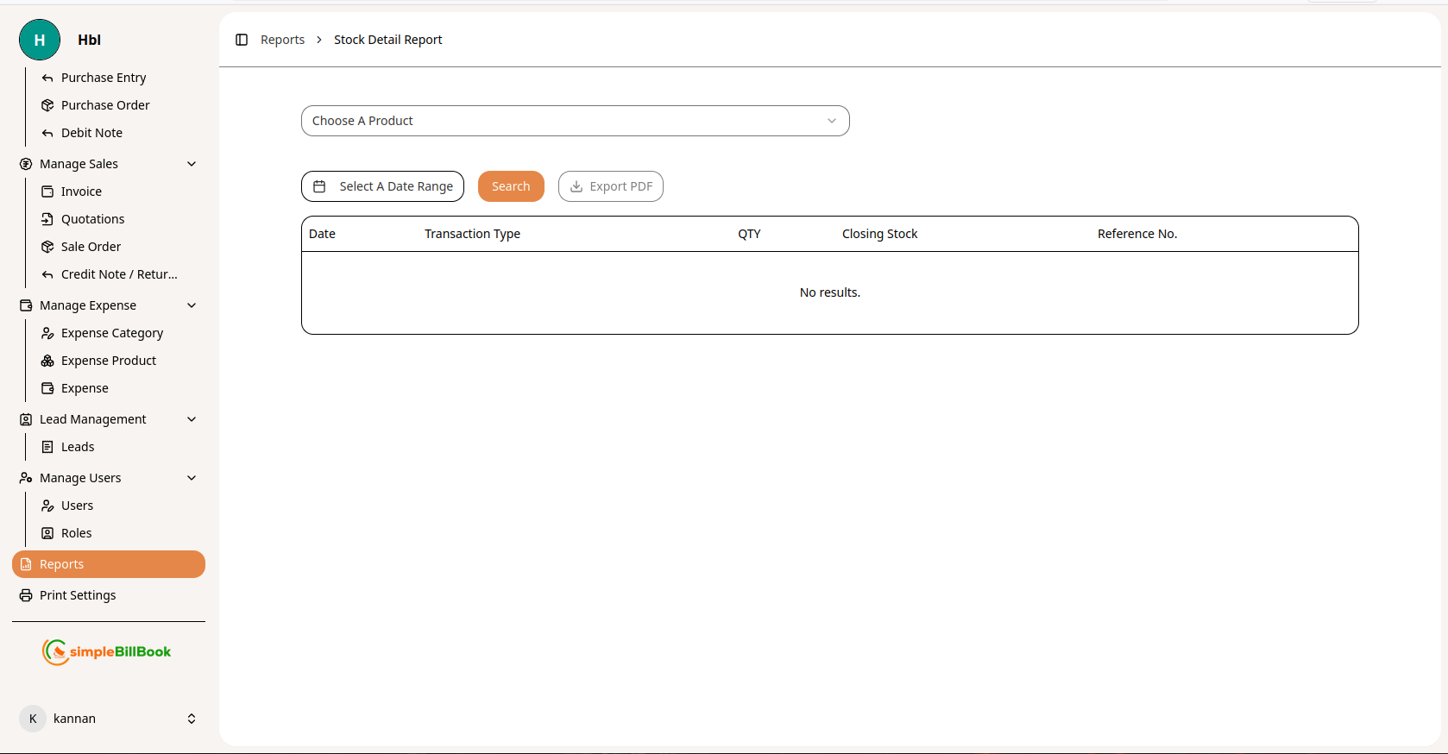The height and width of the screenshot is (754, 1448).
Task: Go to Expense Category page
Action: (111, 333)
